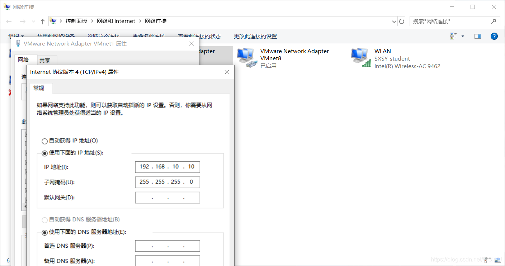Image resolution: width=505 pixels, height=266 pixels.
Task: Go back using the Explorer back arrow
Action: 9,22
